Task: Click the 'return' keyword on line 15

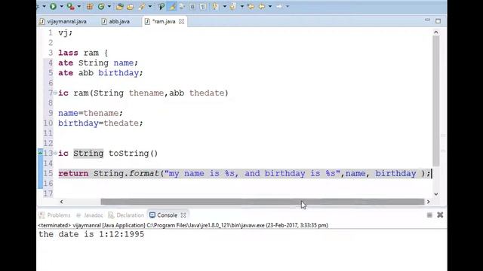Action: 73,173
